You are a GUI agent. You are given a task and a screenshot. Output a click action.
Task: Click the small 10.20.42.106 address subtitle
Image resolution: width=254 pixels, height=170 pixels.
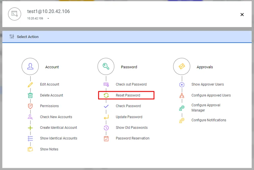(35, 18)
